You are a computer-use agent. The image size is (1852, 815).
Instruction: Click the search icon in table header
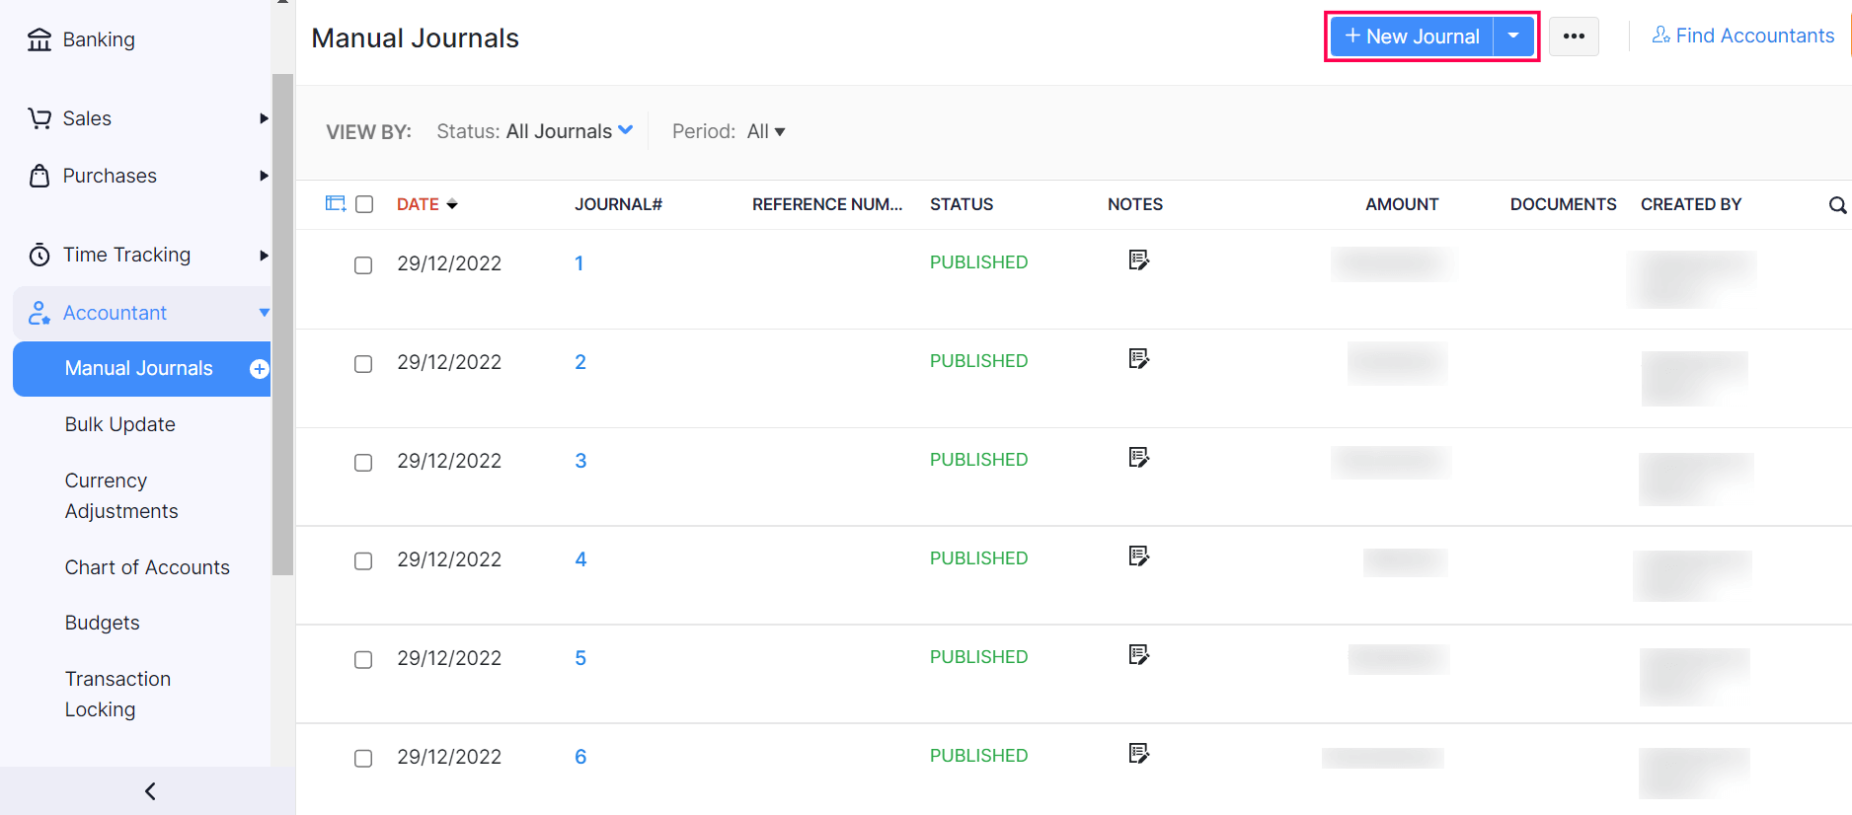click(1836, 205)
